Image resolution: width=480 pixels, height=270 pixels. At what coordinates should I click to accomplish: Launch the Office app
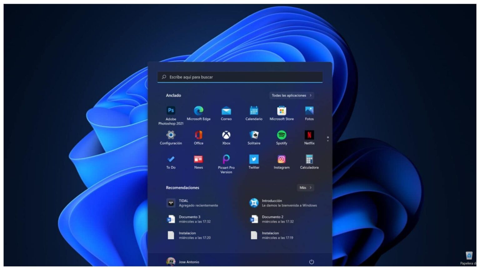click(198, 137)
